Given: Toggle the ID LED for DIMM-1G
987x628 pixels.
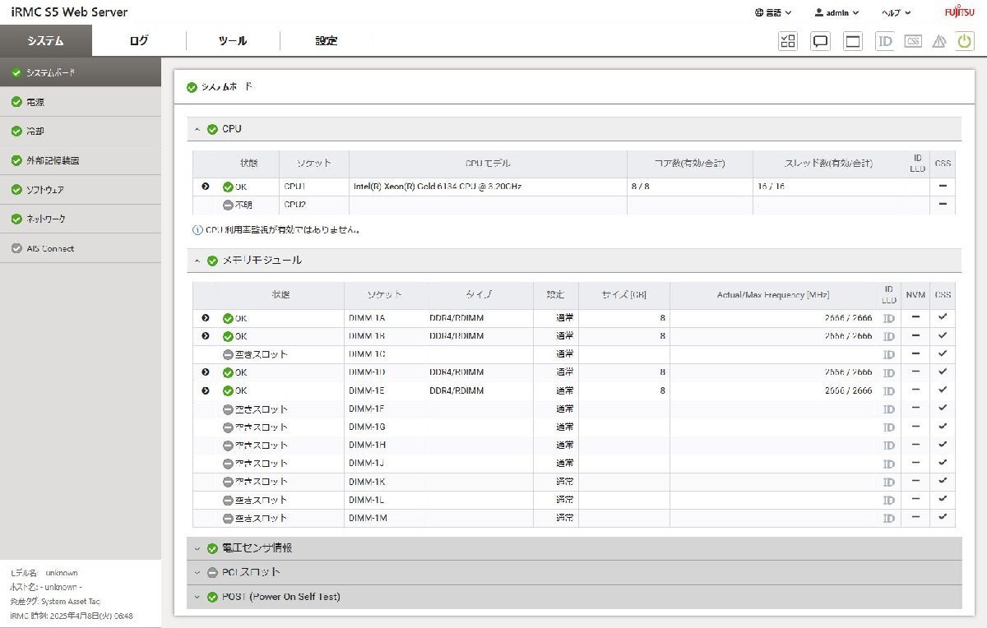Looking at the screenshot, I should pyautogui.click(x=889, y=427).
